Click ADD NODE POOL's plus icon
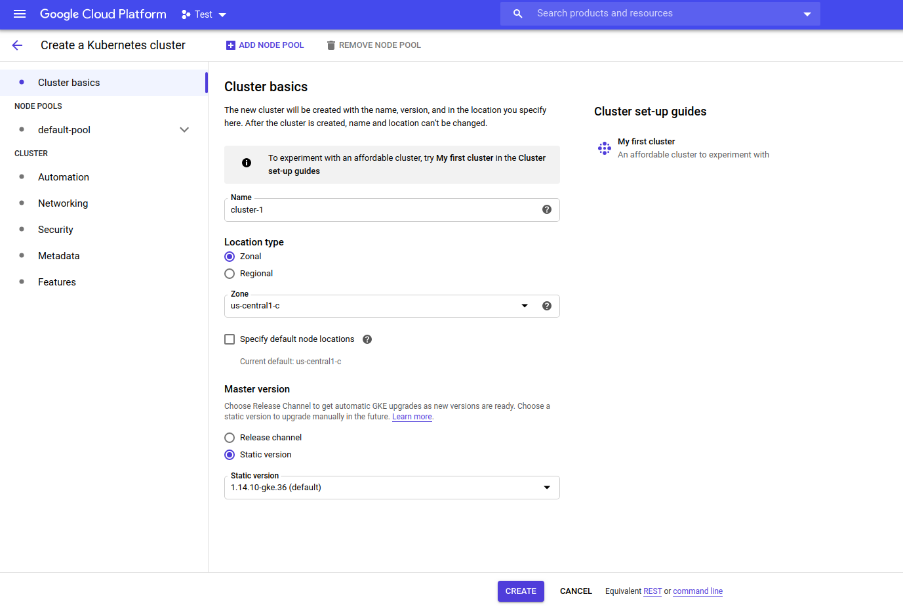This screenshot has height=609, width=903. [x=230, y=45]
